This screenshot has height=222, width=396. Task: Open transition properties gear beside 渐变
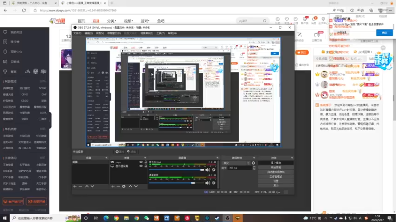253,163
